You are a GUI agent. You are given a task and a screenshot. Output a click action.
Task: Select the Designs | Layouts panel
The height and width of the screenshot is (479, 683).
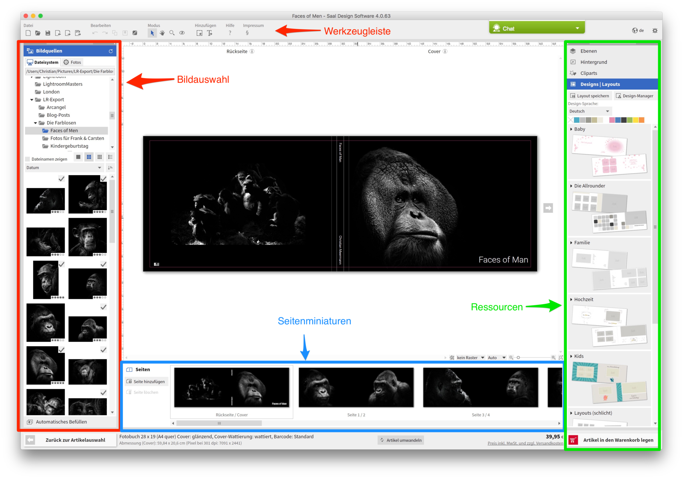613,84
